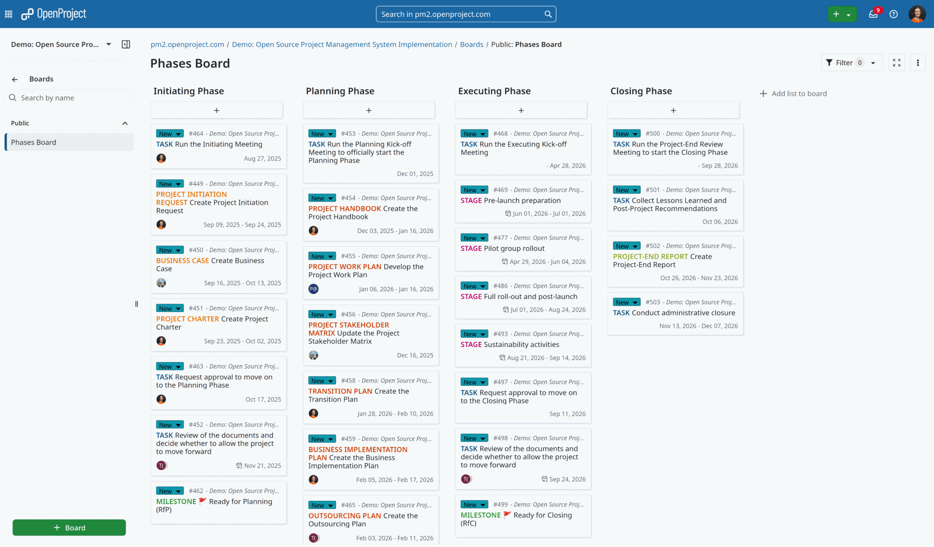Click the Search by name field
The image size is (934, 547).
coord(69,98)
